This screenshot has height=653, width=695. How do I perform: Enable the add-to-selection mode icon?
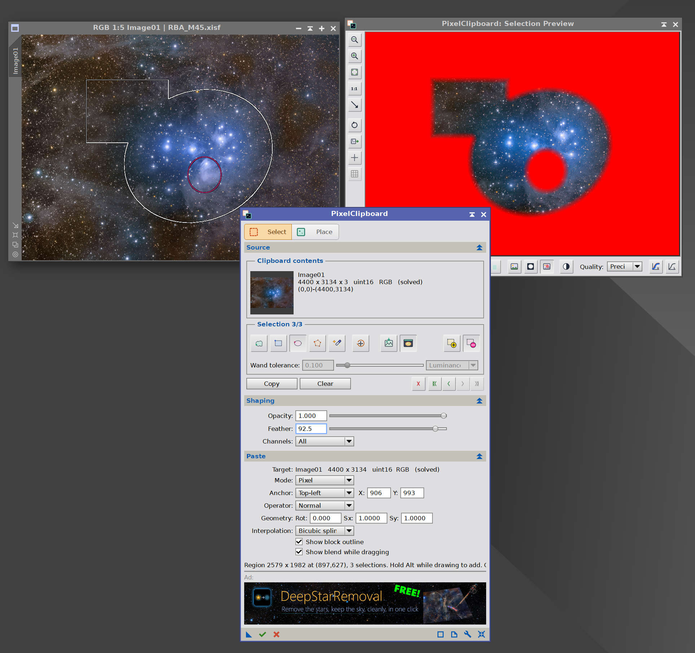pos(452,343)
